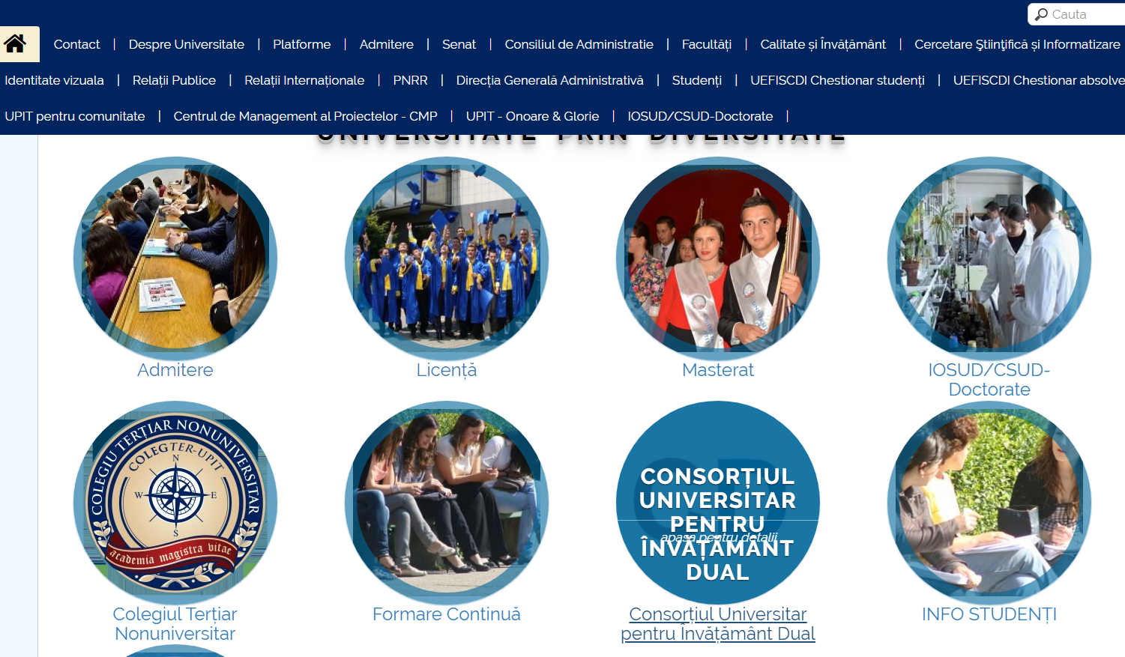Open Despre Universitate menu
This screenshot has height=657, width=1125.
click(187, 44)
